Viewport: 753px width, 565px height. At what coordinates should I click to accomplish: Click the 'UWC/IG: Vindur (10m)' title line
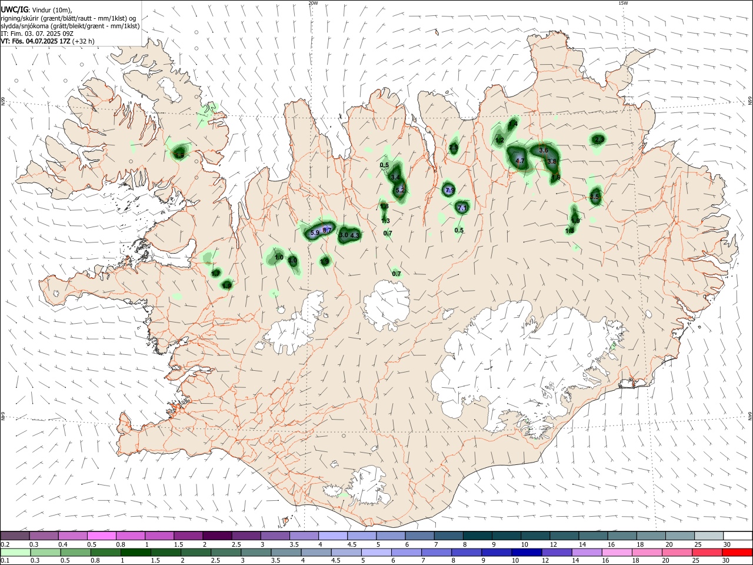(36, 10)
